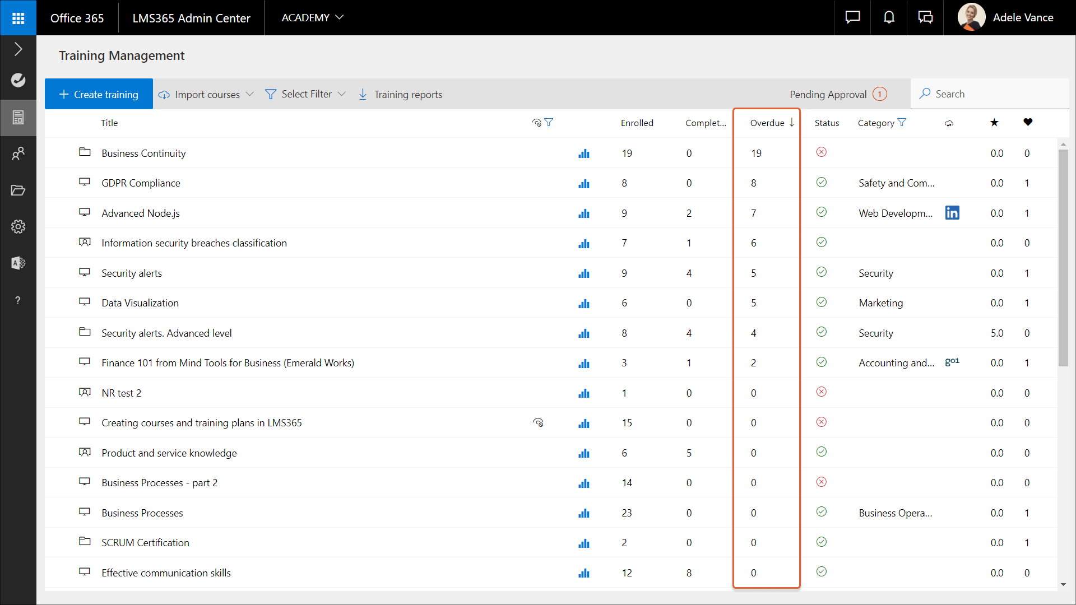Open the Office 365 app launcher waffle
The width and height of the screenshot is (1076, 605).
pyautogui.click(x=18, y=18)
